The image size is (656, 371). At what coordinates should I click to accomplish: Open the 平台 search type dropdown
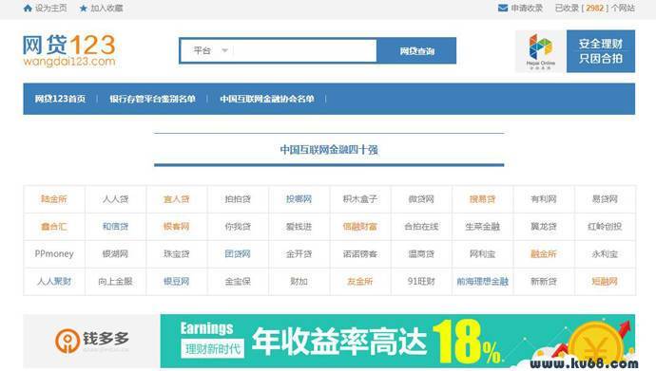210,51
